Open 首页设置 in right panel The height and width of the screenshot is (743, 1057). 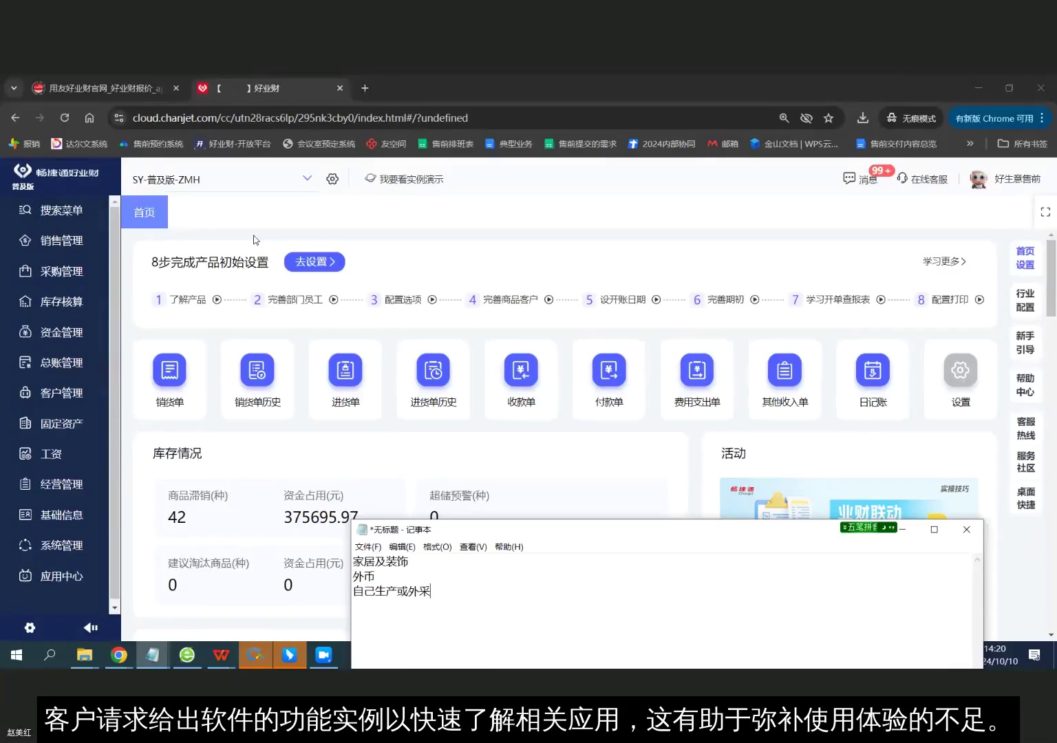[1025, 258]
